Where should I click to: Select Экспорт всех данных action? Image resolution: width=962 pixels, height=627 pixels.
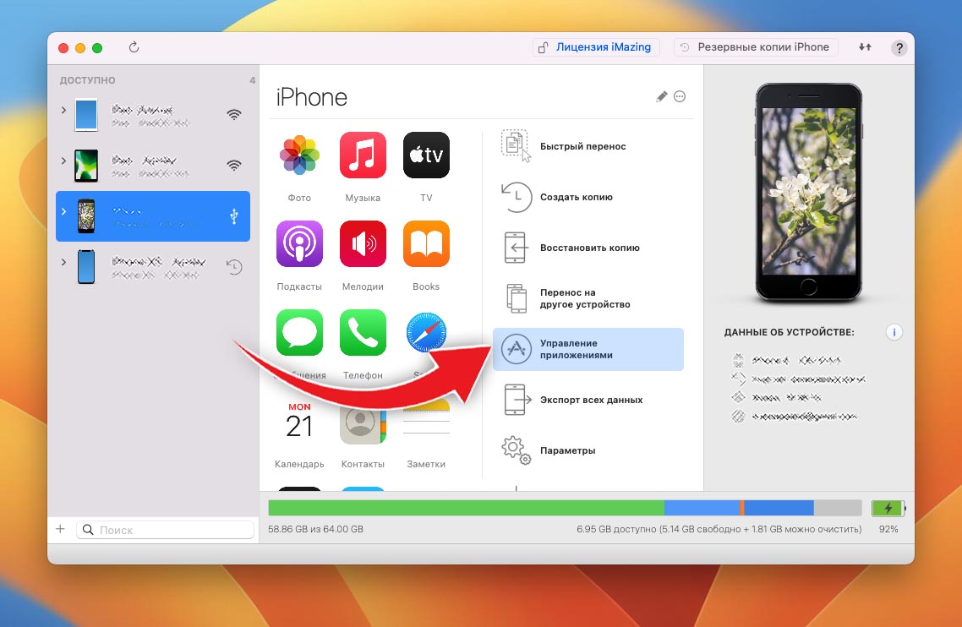[588, 400]
